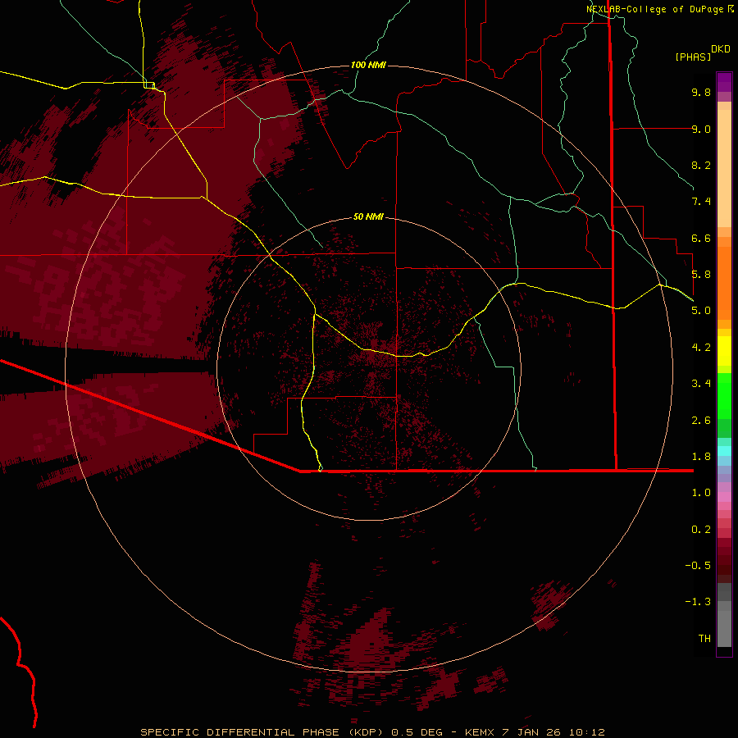Click the -1.3 value on the color scale
738x738 pixels.
[x=698, y=602]
